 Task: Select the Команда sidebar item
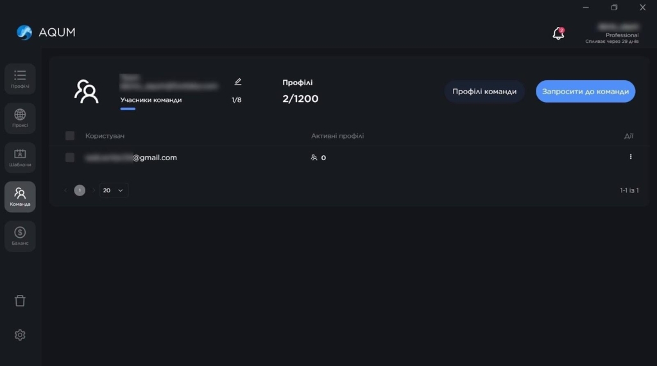[x=20, y=197]
